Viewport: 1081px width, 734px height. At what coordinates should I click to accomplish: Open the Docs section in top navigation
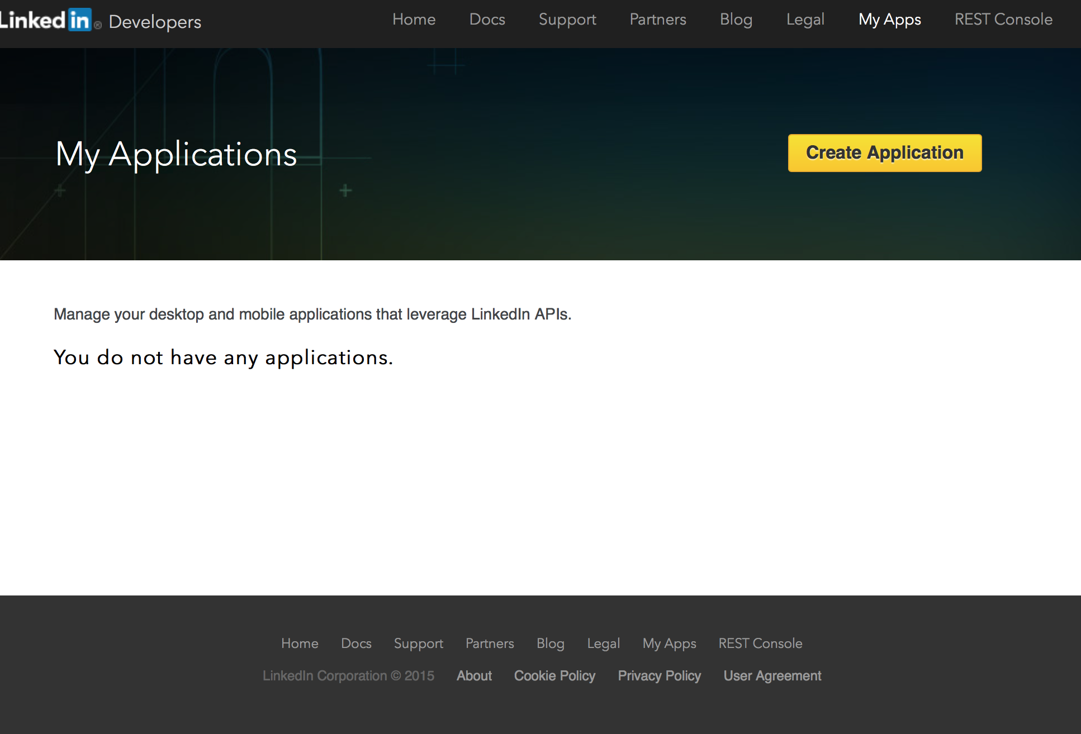click(487, 20)
